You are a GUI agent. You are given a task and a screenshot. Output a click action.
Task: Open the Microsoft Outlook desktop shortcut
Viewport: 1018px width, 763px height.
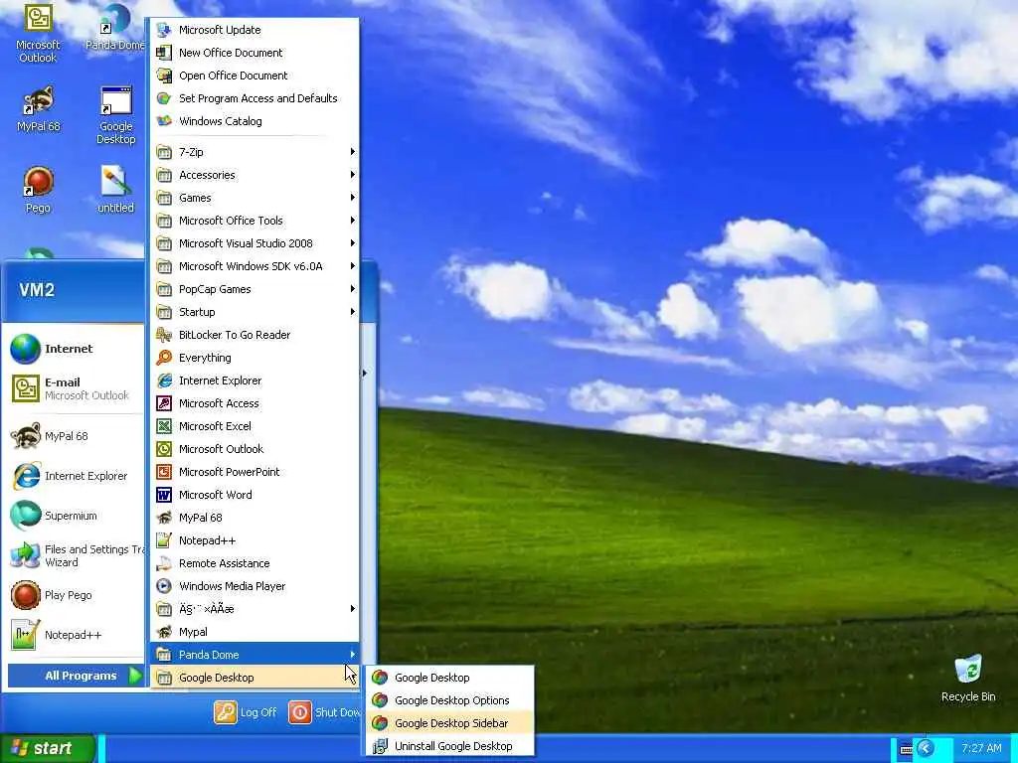pos(38,34)
